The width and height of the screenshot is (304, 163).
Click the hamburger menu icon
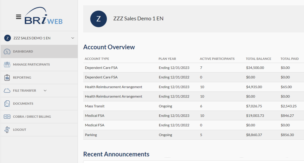coord(18,17)
